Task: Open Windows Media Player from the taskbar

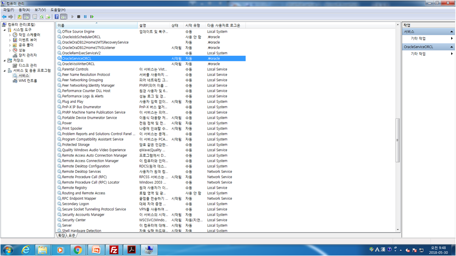Action: (x=60, y=250)
